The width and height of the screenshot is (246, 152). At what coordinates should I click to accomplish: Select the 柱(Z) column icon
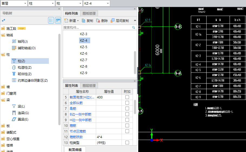(x=14, y=61)
